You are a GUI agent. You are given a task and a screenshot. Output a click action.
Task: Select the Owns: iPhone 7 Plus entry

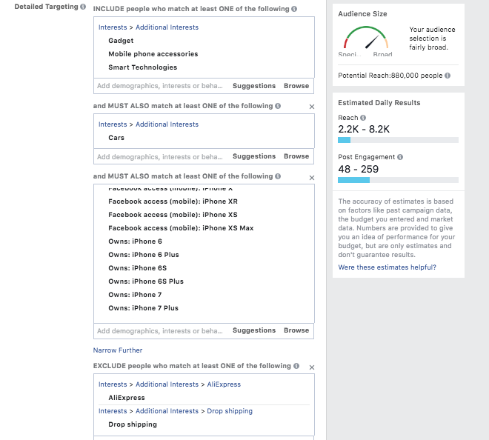pos(143,308)
